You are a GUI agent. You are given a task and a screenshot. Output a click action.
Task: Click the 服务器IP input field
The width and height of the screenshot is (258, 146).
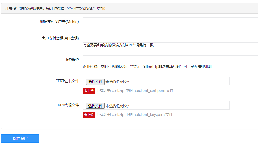[x=170, y=60]
